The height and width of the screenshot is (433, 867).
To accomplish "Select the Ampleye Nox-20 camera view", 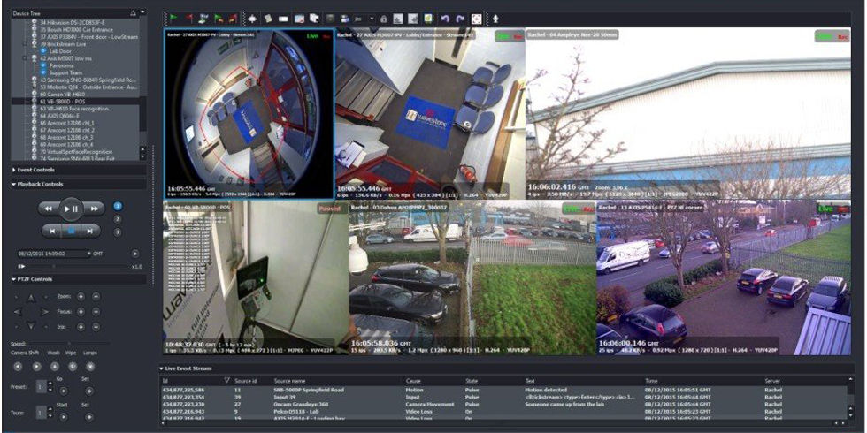I will tap(688, 113).
